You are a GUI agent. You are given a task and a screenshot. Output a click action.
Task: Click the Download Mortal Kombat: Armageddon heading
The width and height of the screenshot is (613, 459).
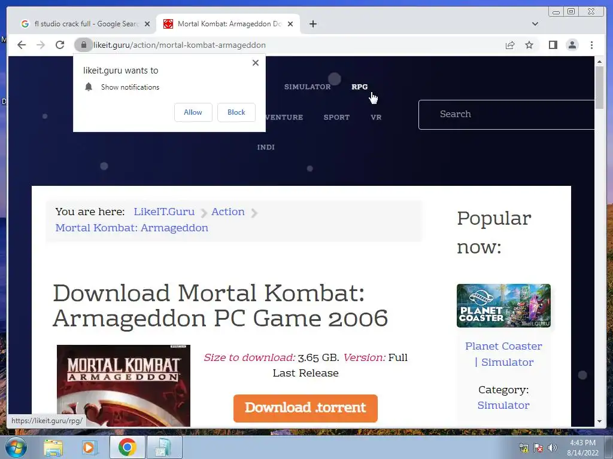[x=220, y=305]
